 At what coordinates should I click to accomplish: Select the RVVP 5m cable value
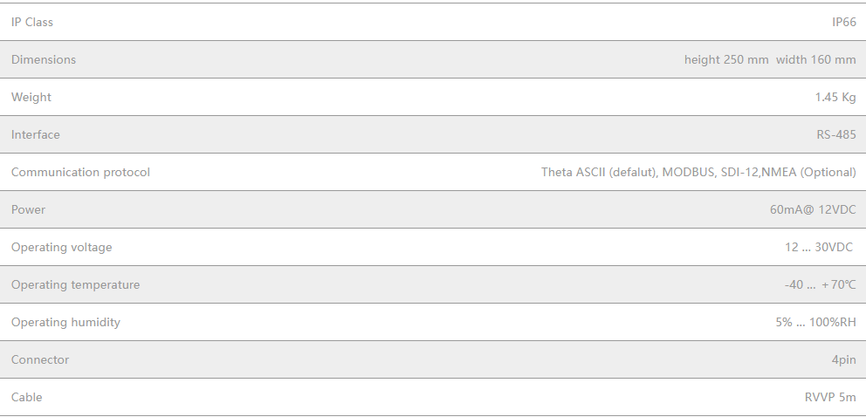(x=830, y=397)
